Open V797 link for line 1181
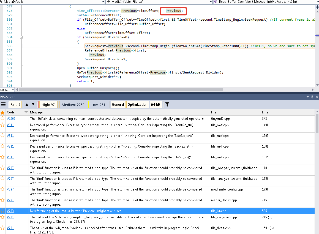 [x=10, y=168]
